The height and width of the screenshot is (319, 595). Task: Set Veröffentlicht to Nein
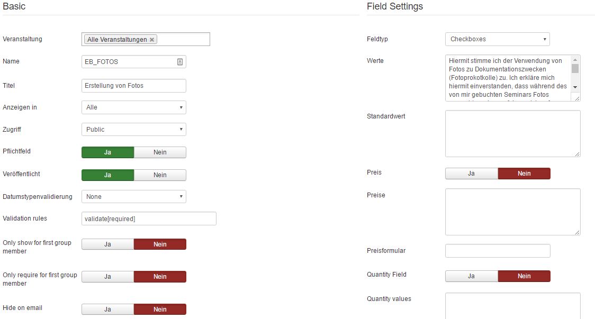click(x=160, y=175)
